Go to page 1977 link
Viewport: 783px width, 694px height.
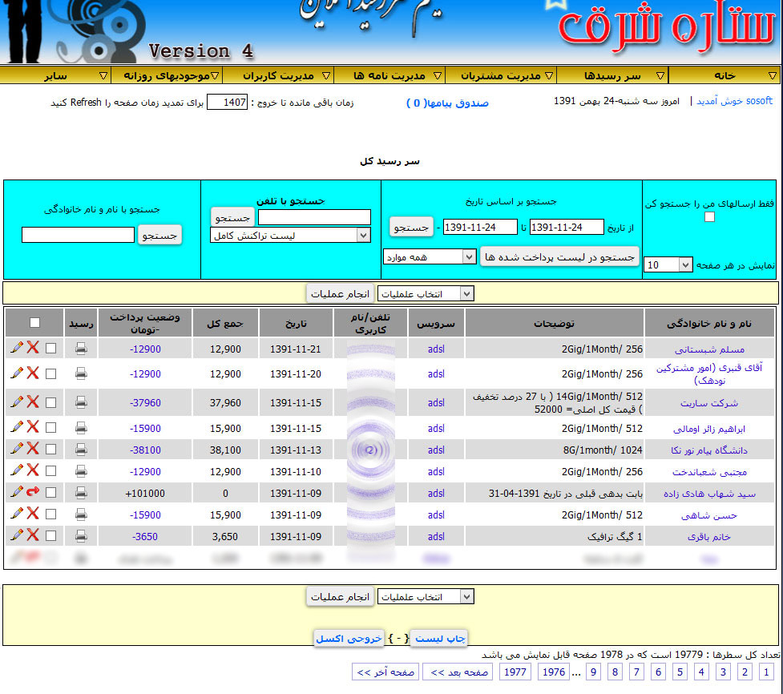(x=514, y=672)
